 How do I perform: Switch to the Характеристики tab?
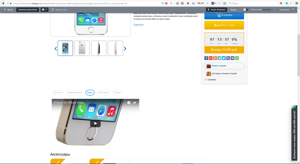point(75,93)
